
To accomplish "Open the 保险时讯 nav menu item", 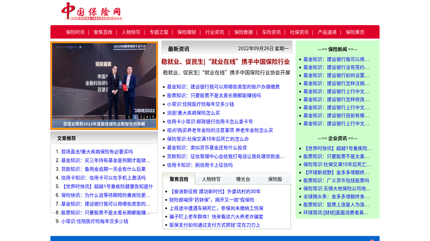I will coord(75,32).
